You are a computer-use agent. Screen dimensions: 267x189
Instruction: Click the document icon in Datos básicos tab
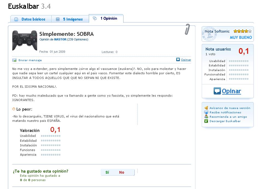pos(16,19)
